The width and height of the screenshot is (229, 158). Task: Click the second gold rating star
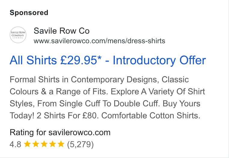coord(36,144)
